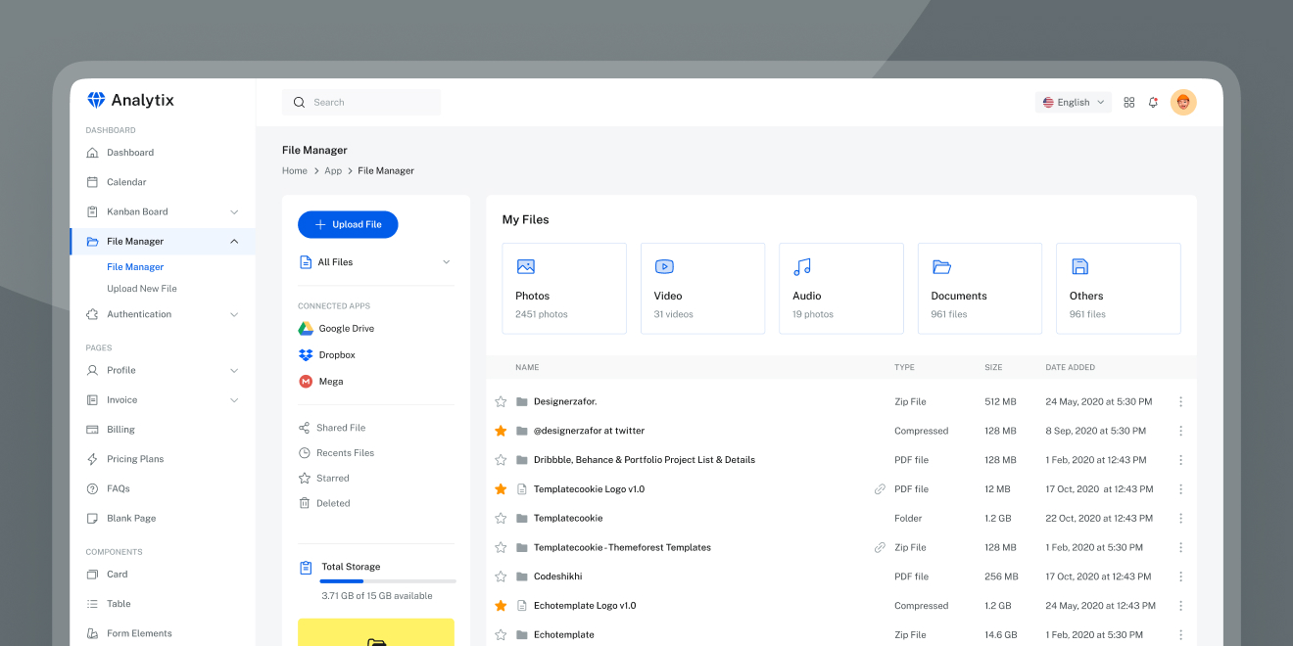The height and width of the screenshot is (646, 1293).
Task: Click the Total Storage progress bar
Action: coord(388,581)
